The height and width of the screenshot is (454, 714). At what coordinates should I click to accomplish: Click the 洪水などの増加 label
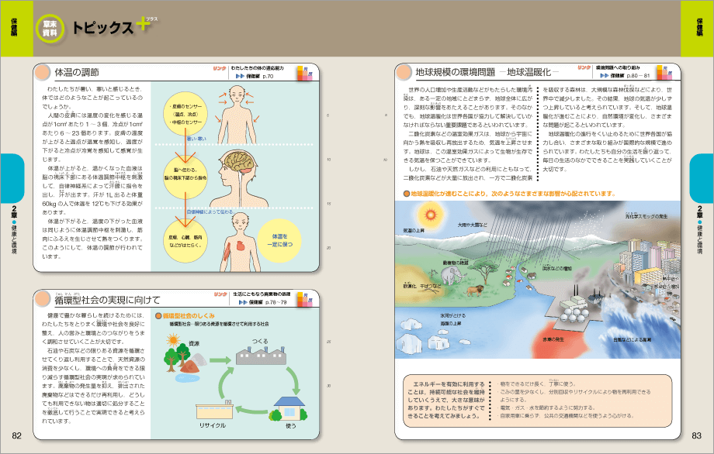pyautogui.click(x=556, y=269)
